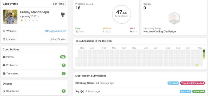Open the https://pranay.life/ website link
This screenshot has width=208, height=96.
pos(55,31)
